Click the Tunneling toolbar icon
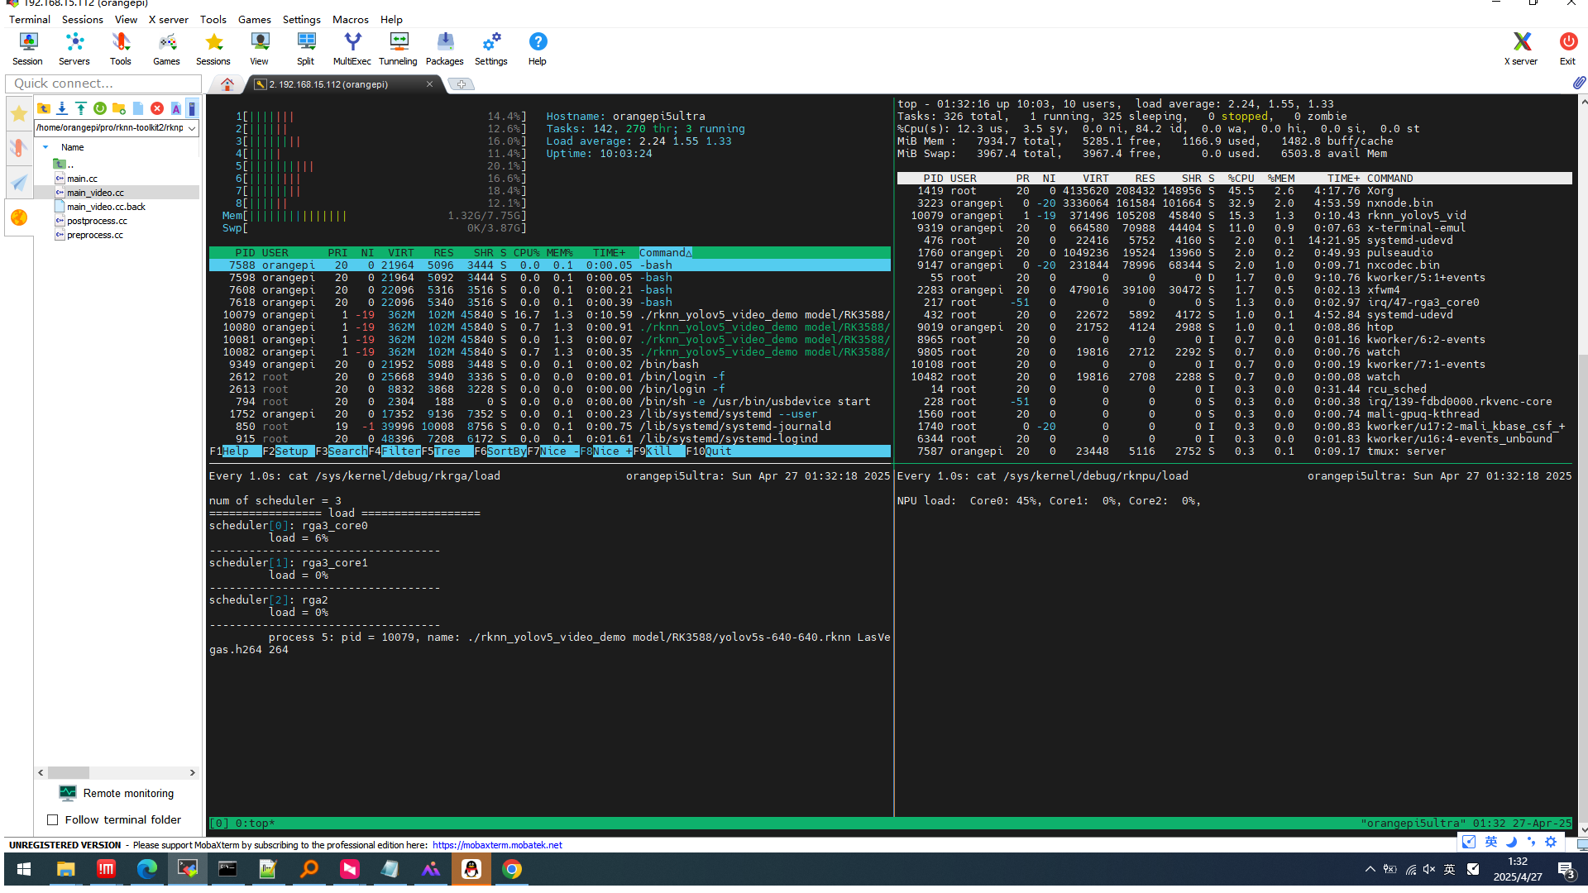The image size is (1588, 893). click(x=398, y=48)
